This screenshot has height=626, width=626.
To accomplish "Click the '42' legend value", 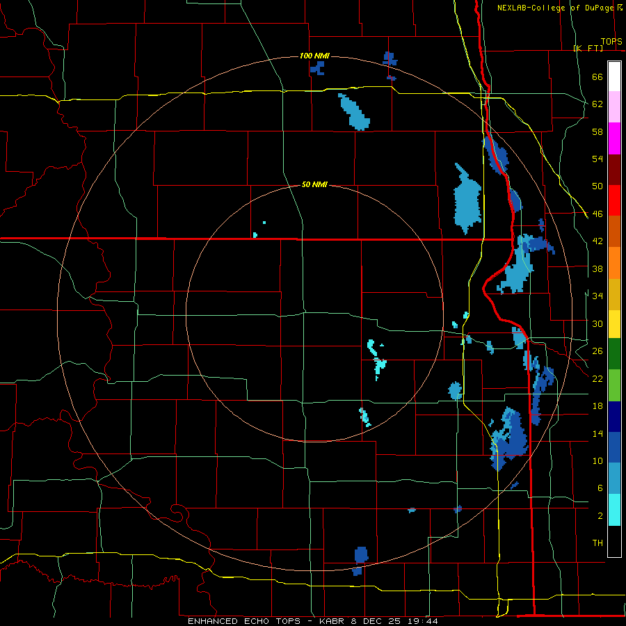I will click(x=597, y=241).
